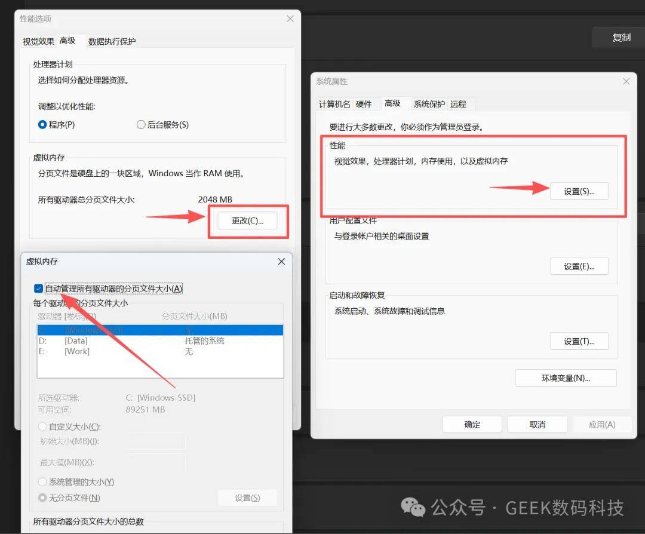This screenshot has height=534, width=645.
Task: Open the 数据执行保护 tab
Action: tap(112, 41)
